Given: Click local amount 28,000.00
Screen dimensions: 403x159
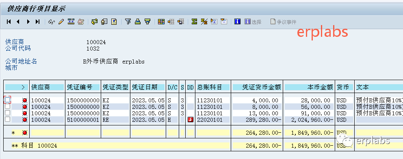Looking at the screenshot, I should pyautogui.click(x=316, y=100).
